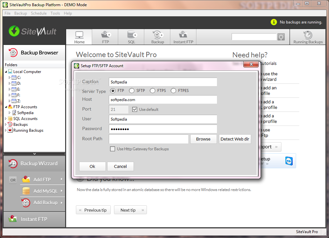The image size is (329, 238).
Task: Click the TeamViewer remote setup icon
Action: [289, 161]
